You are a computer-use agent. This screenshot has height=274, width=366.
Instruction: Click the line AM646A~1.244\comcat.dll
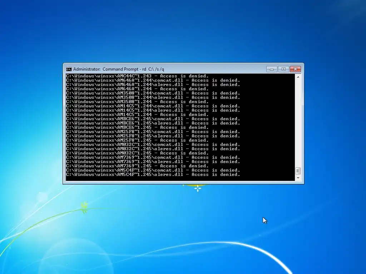tap(153, 80)
